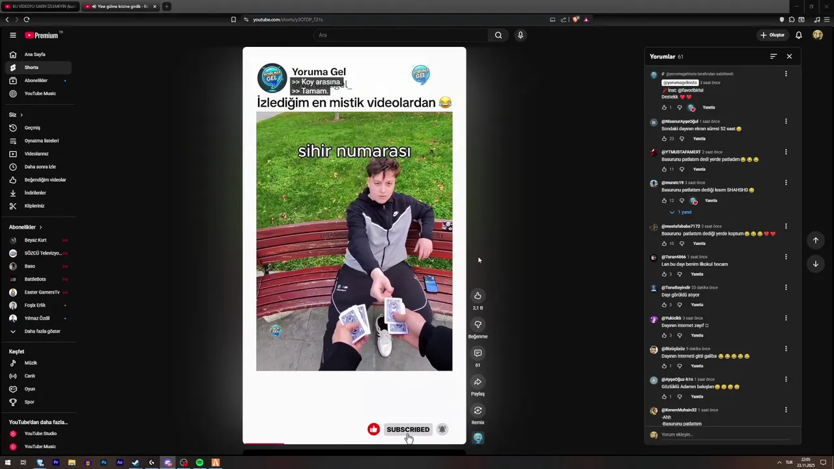Expand the Abonelikler section header
The width and height of the screenshot is (834, 469).
tap(25, 227)
